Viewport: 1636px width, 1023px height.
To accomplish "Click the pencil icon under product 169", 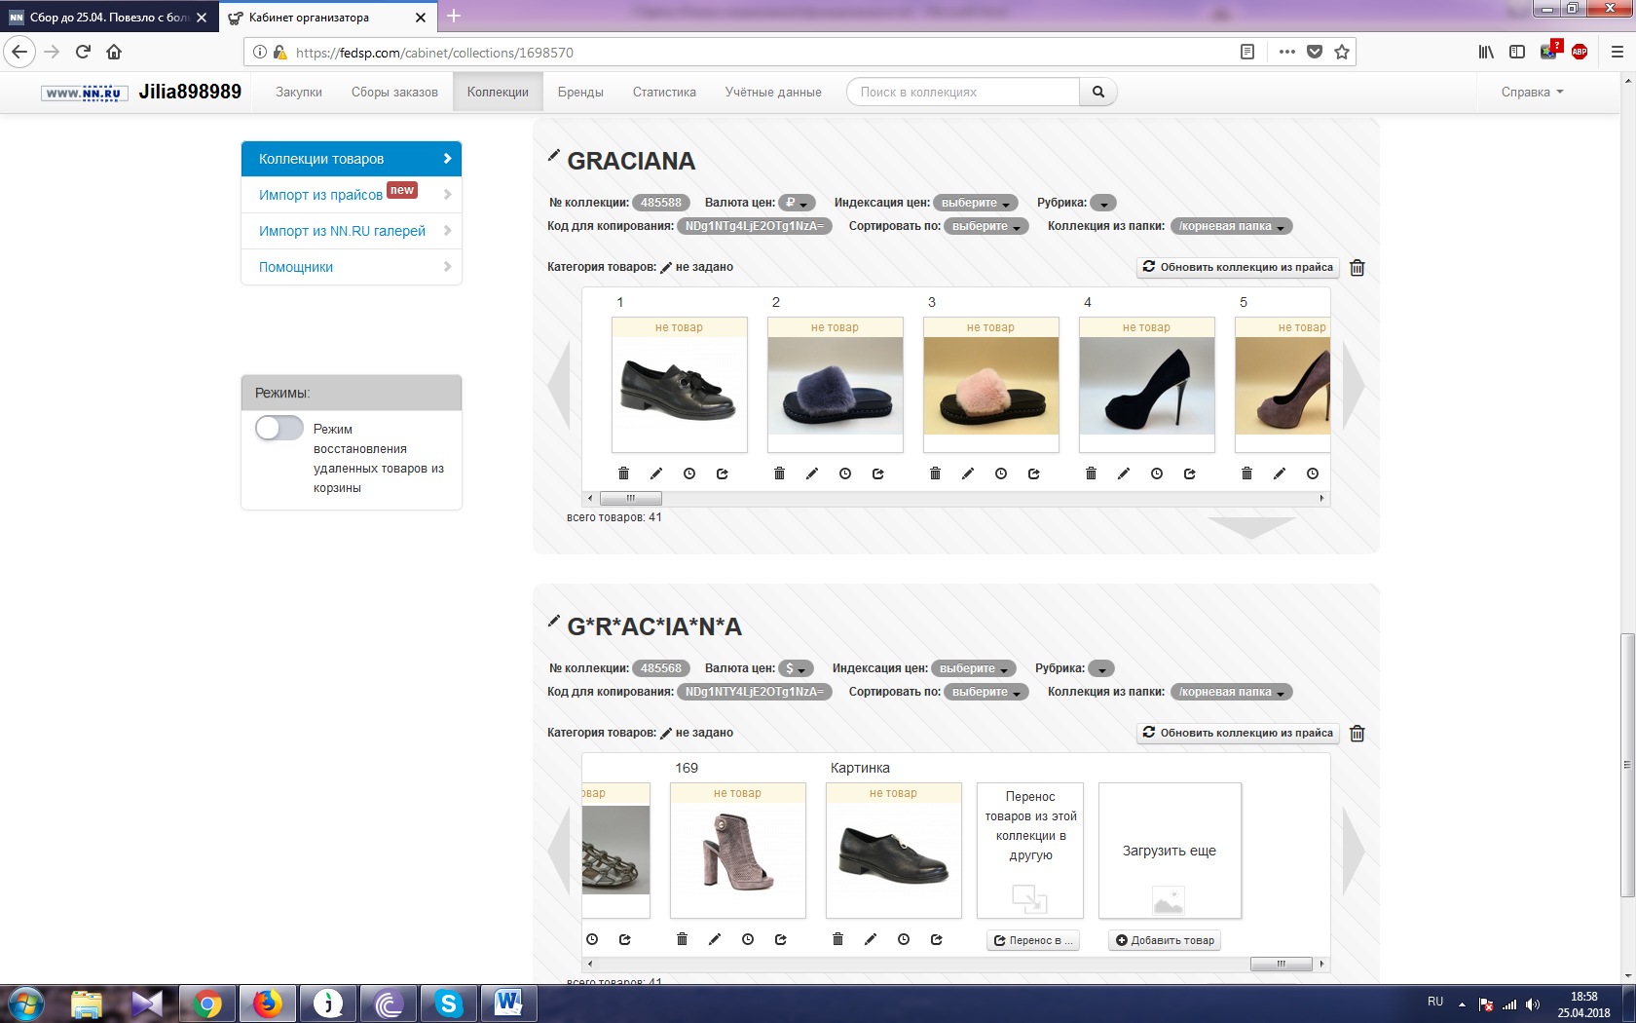I will (715, 939).
